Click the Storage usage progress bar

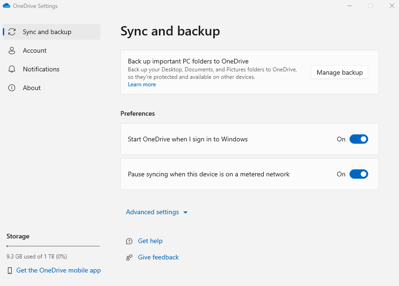53,246
